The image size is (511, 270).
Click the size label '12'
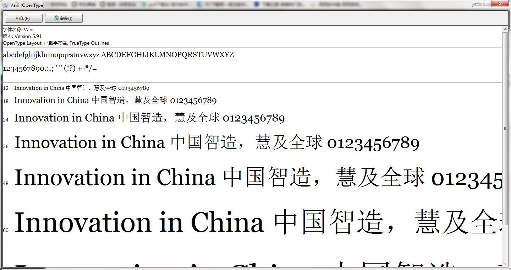click(x=6, y=88)
